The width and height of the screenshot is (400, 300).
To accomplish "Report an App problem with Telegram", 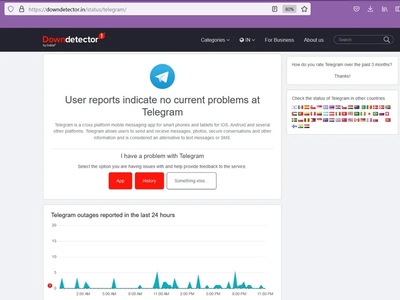I will coord(120,181).
